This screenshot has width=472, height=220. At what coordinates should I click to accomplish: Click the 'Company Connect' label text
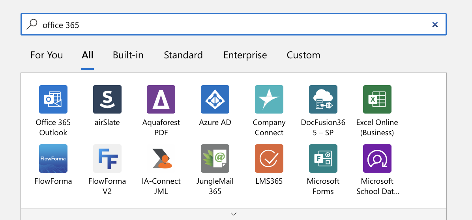coord(269,127)
